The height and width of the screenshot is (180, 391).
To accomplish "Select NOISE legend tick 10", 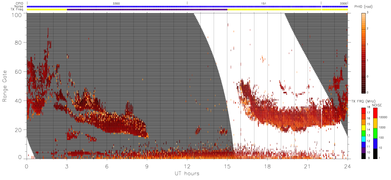I will tap(380, 147).
